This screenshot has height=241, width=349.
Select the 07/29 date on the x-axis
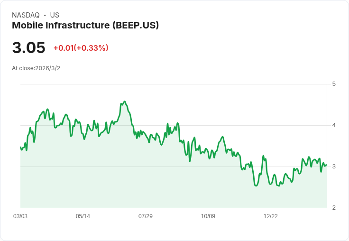[x=146, y=216]
